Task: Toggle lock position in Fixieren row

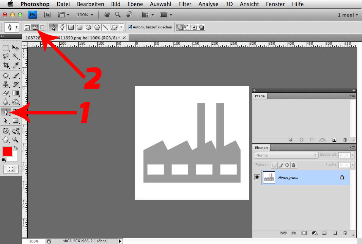Action: click(287, 165)
